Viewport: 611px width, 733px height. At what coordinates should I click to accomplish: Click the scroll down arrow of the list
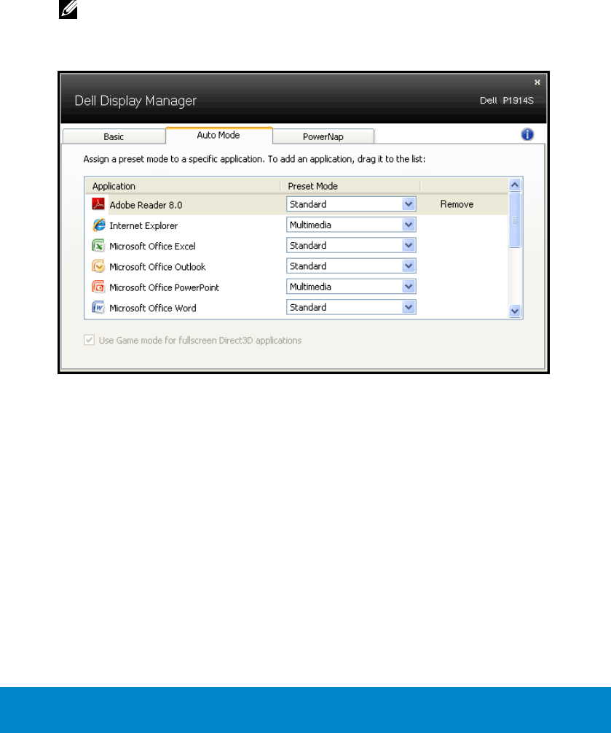click(x=515, y=311)
